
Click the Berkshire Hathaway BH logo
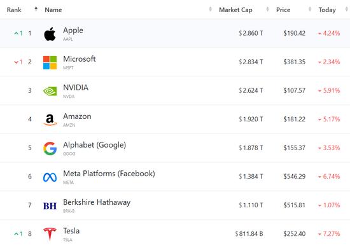tap(50, 206)
